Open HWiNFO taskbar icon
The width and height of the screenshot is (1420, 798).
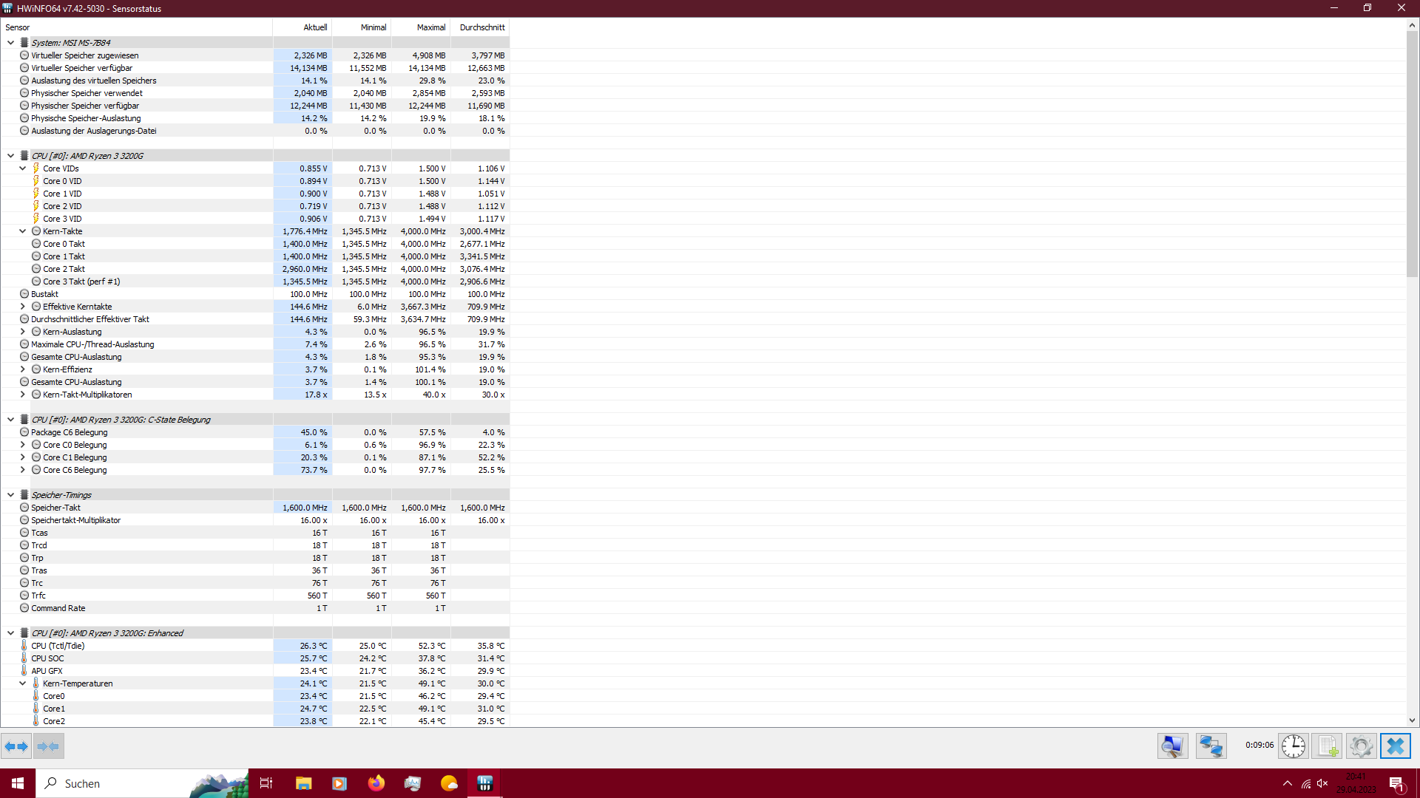coord(485,783)
